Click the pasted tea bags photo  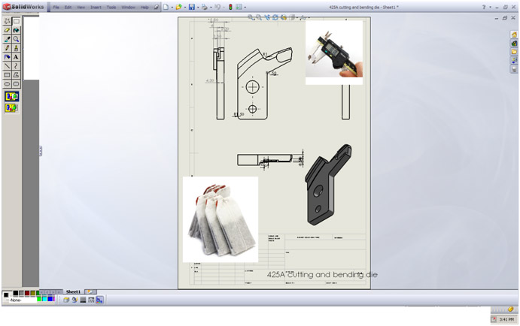(220, 219)
